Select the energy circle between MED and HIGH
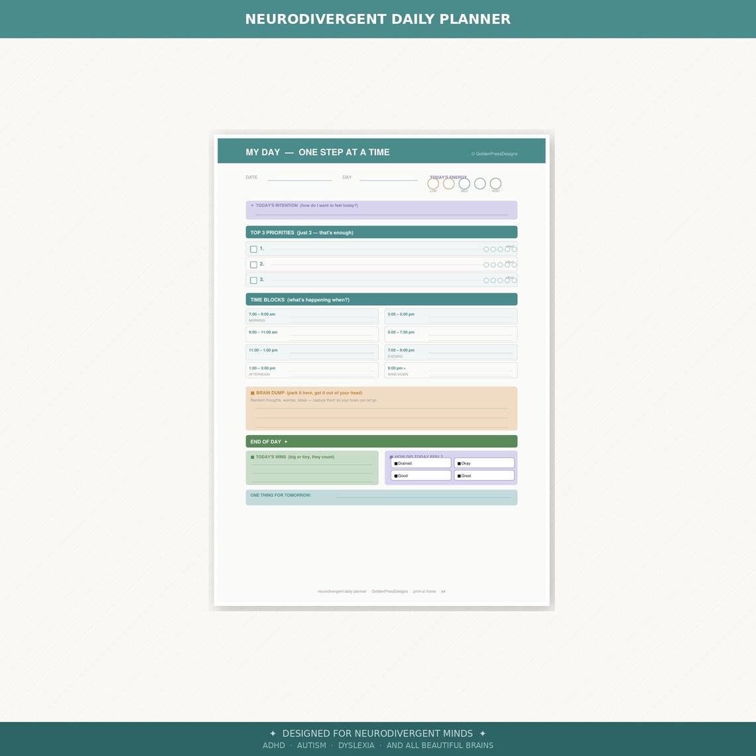The image size is (756, 756). 479,184
